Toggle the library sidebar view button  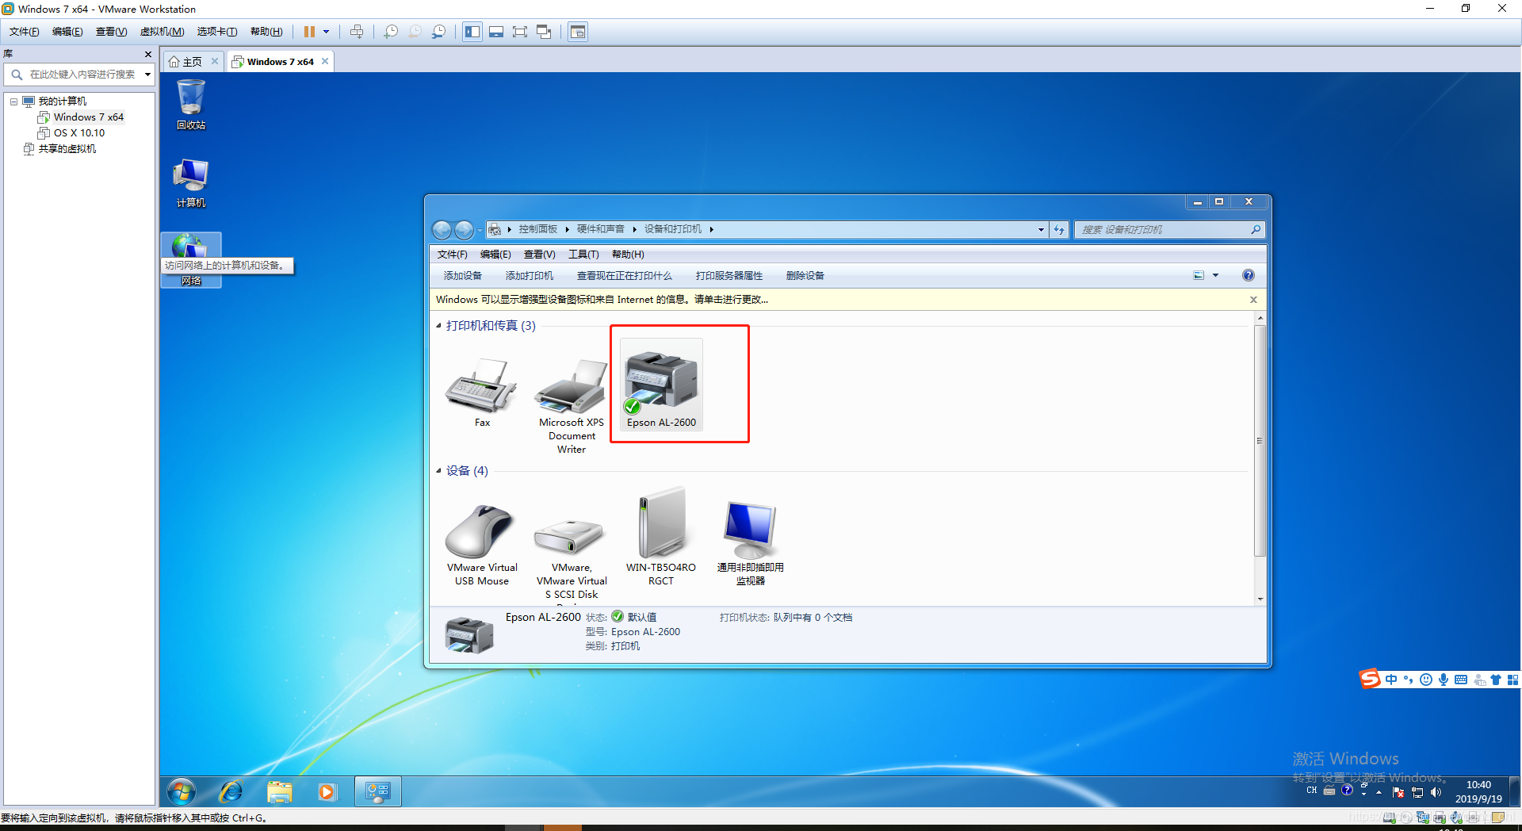(x=472, y=32)
